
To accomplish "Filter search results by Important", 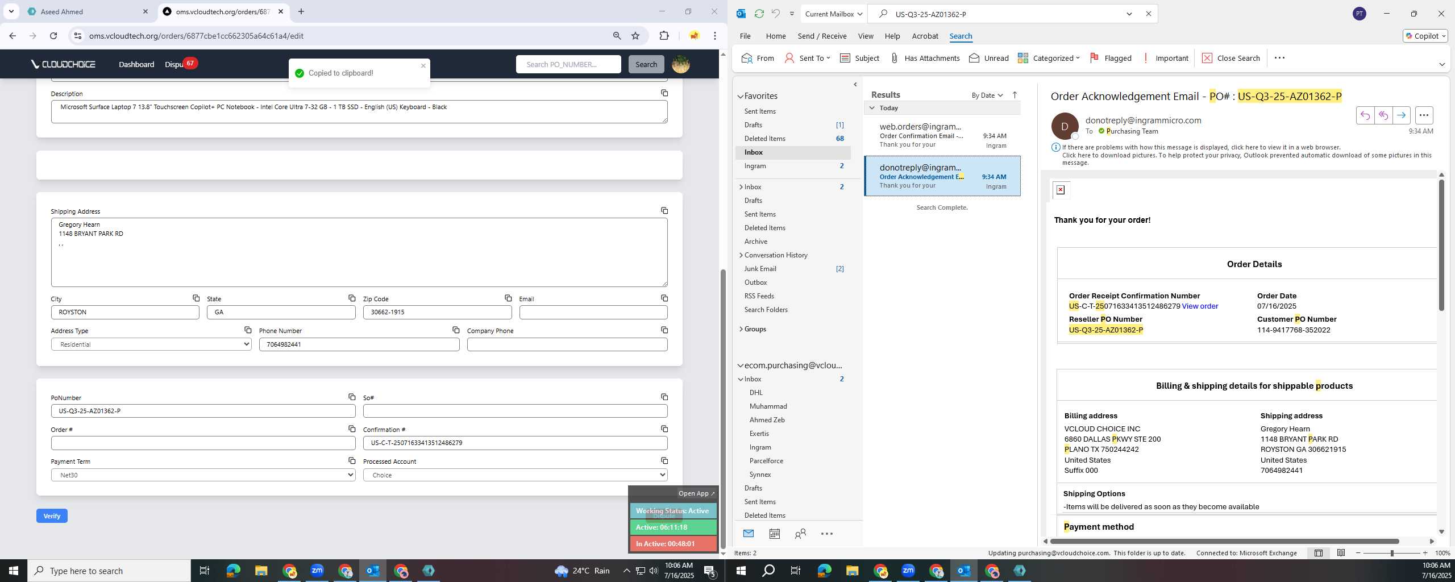I will pos(1165,58).
